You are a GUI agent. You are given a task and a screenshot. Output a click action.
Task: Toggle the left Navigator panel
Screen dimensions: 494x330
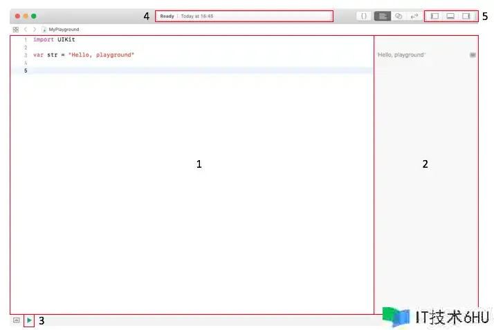coord(434,16)
